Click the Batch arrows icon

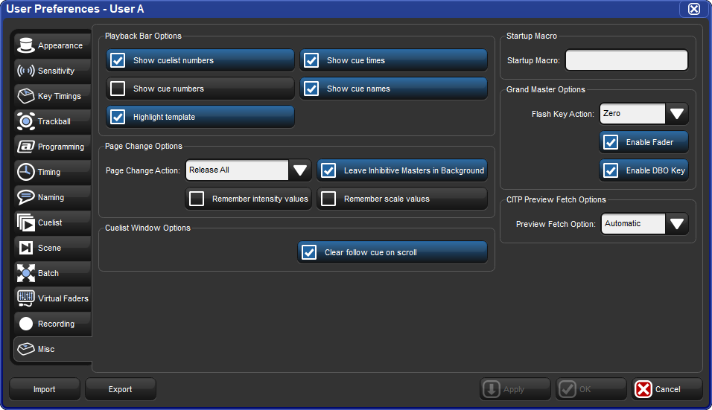pyautogui.click(x=26, y=273)
